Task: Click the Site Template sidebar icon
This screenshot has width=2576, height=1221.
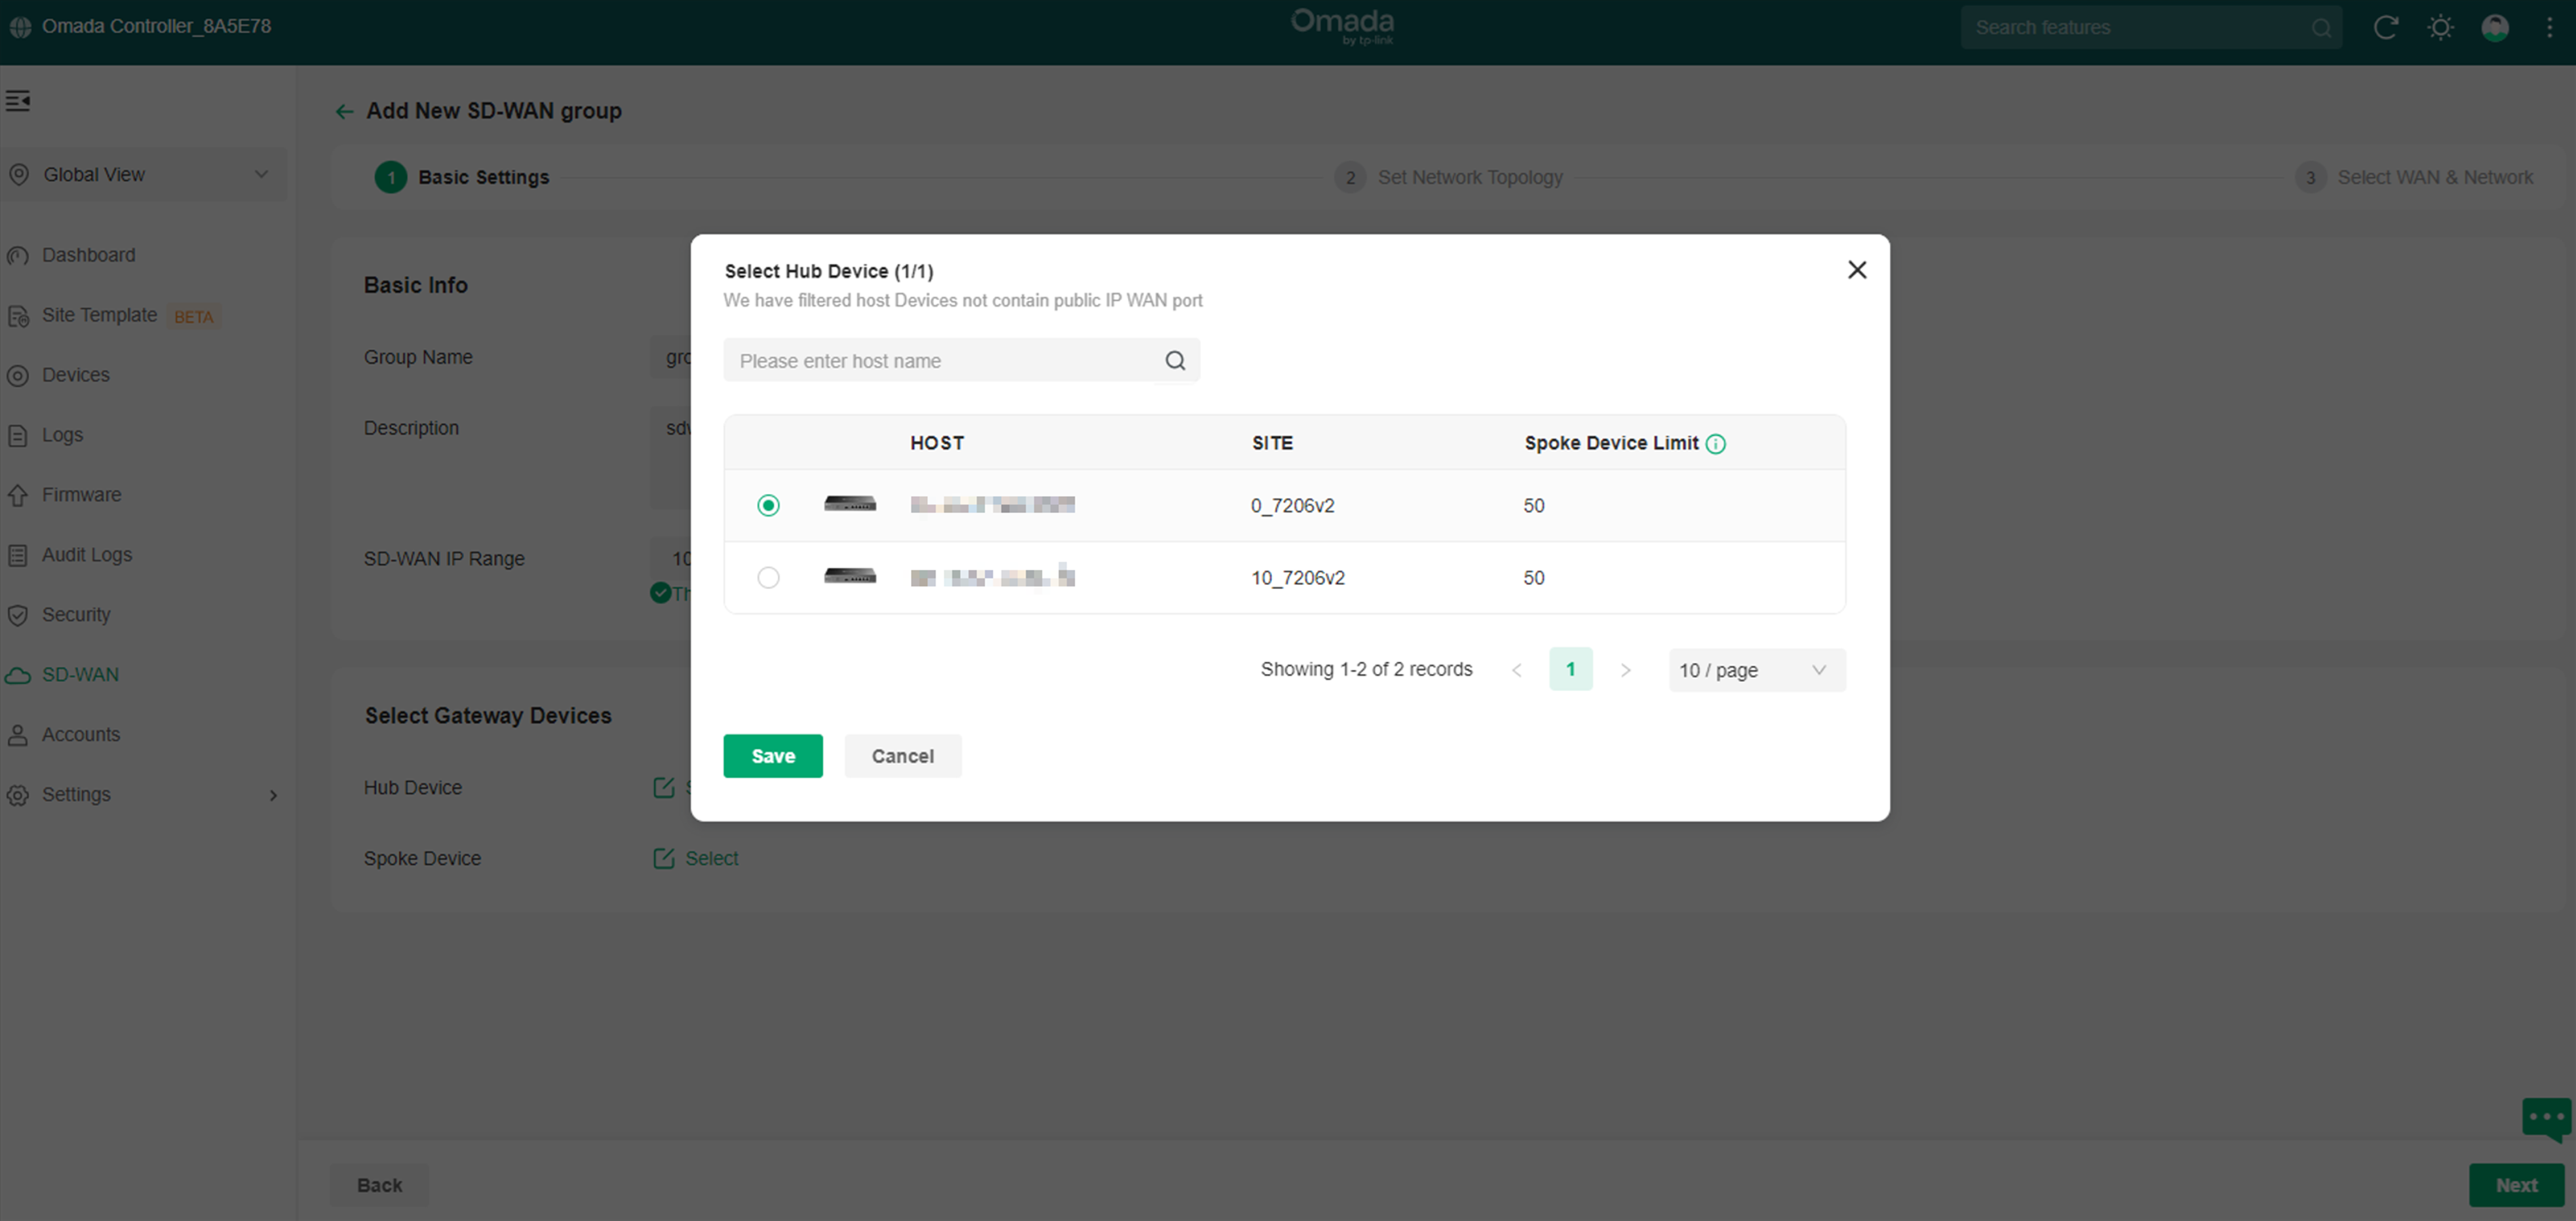Action: pyautogui.click(x=18, y=316)
